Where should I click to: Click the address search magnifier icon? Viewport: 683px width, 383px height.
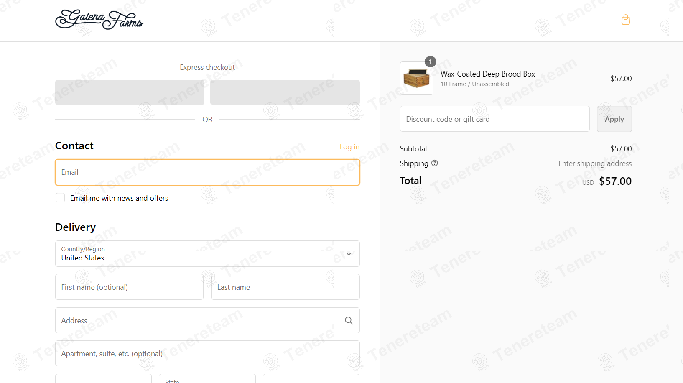point(349,320)
